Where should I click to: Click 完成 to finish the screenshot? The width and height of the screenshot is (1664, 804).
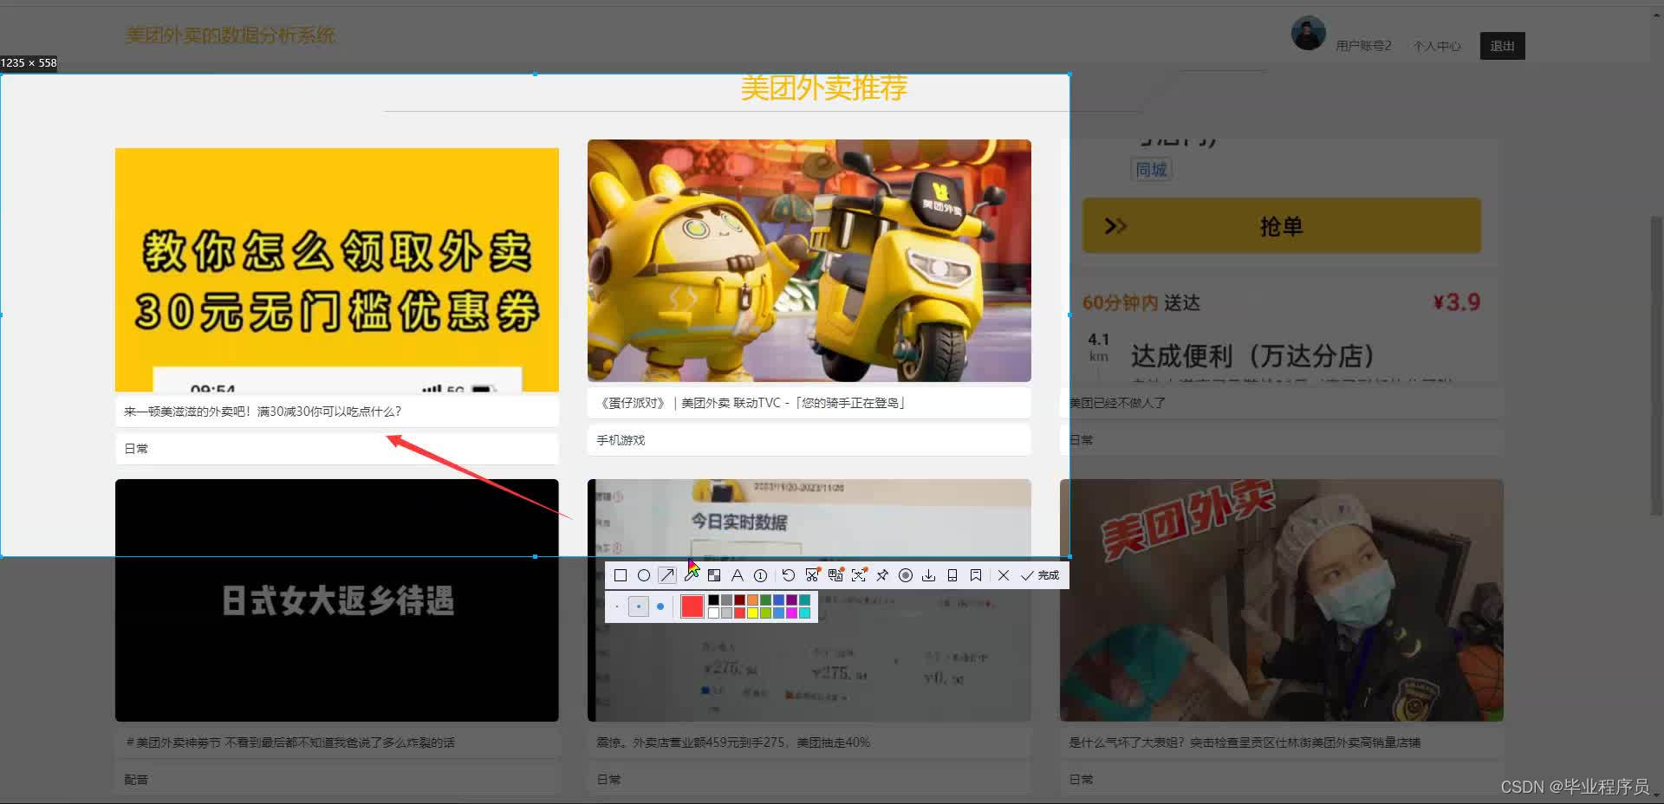(1040, 575)
